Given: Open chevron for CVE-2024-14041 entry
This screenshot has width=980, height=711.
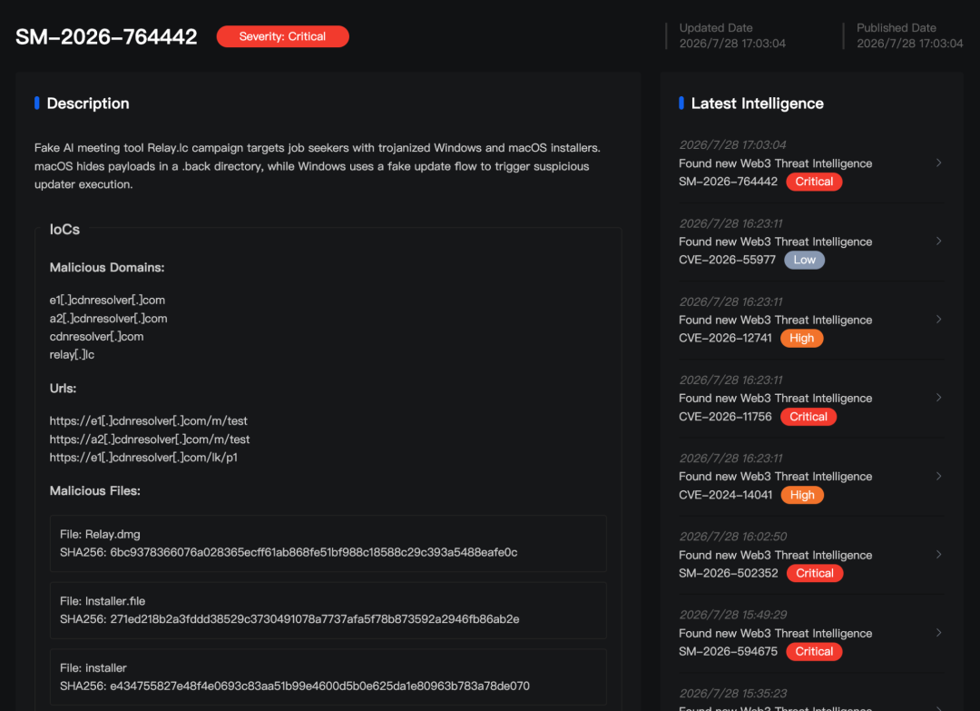Looking at the screenshot, I should [x=938, y=477].
